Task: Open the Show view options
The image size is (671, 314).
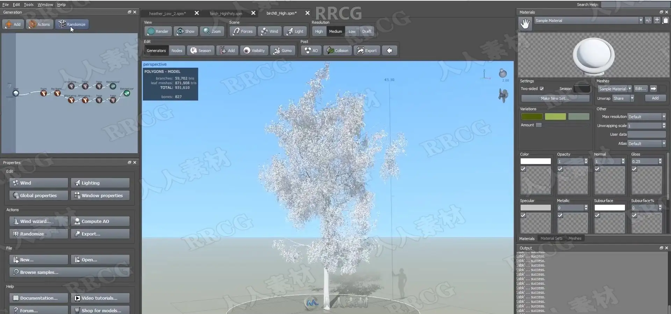Action: [186, 31]
